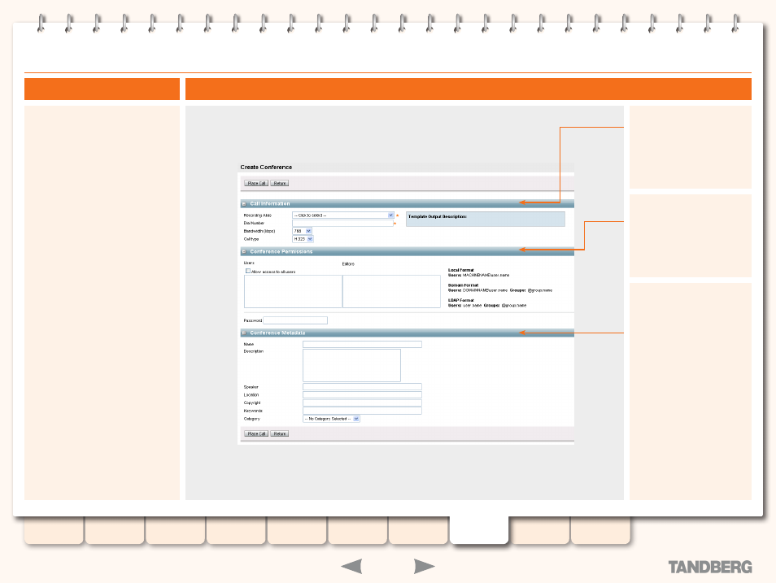Focus the metadata Name field
This screenshot has width=776, height=583.
coord(362,345)
